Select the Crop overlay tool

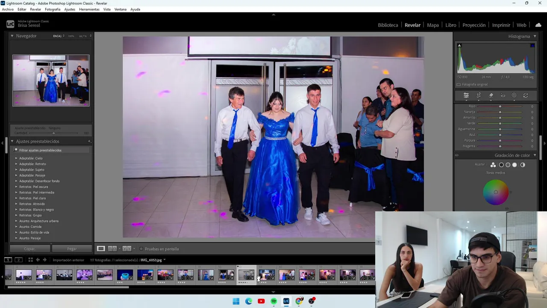click(x=479, y=95)
